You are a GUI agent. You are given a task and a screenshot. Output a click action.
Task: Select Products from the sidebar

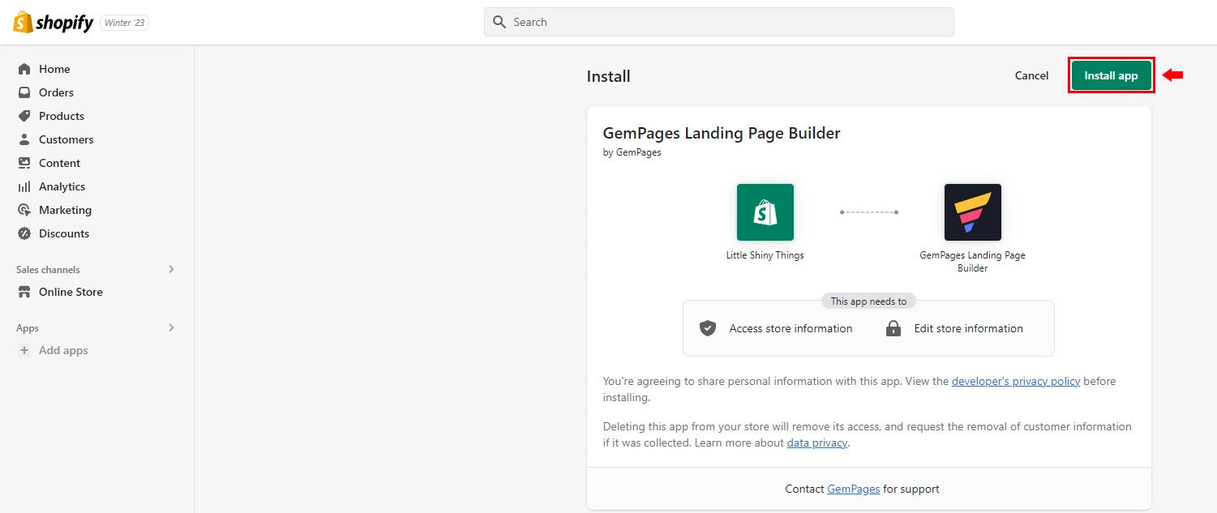[60, 115]
